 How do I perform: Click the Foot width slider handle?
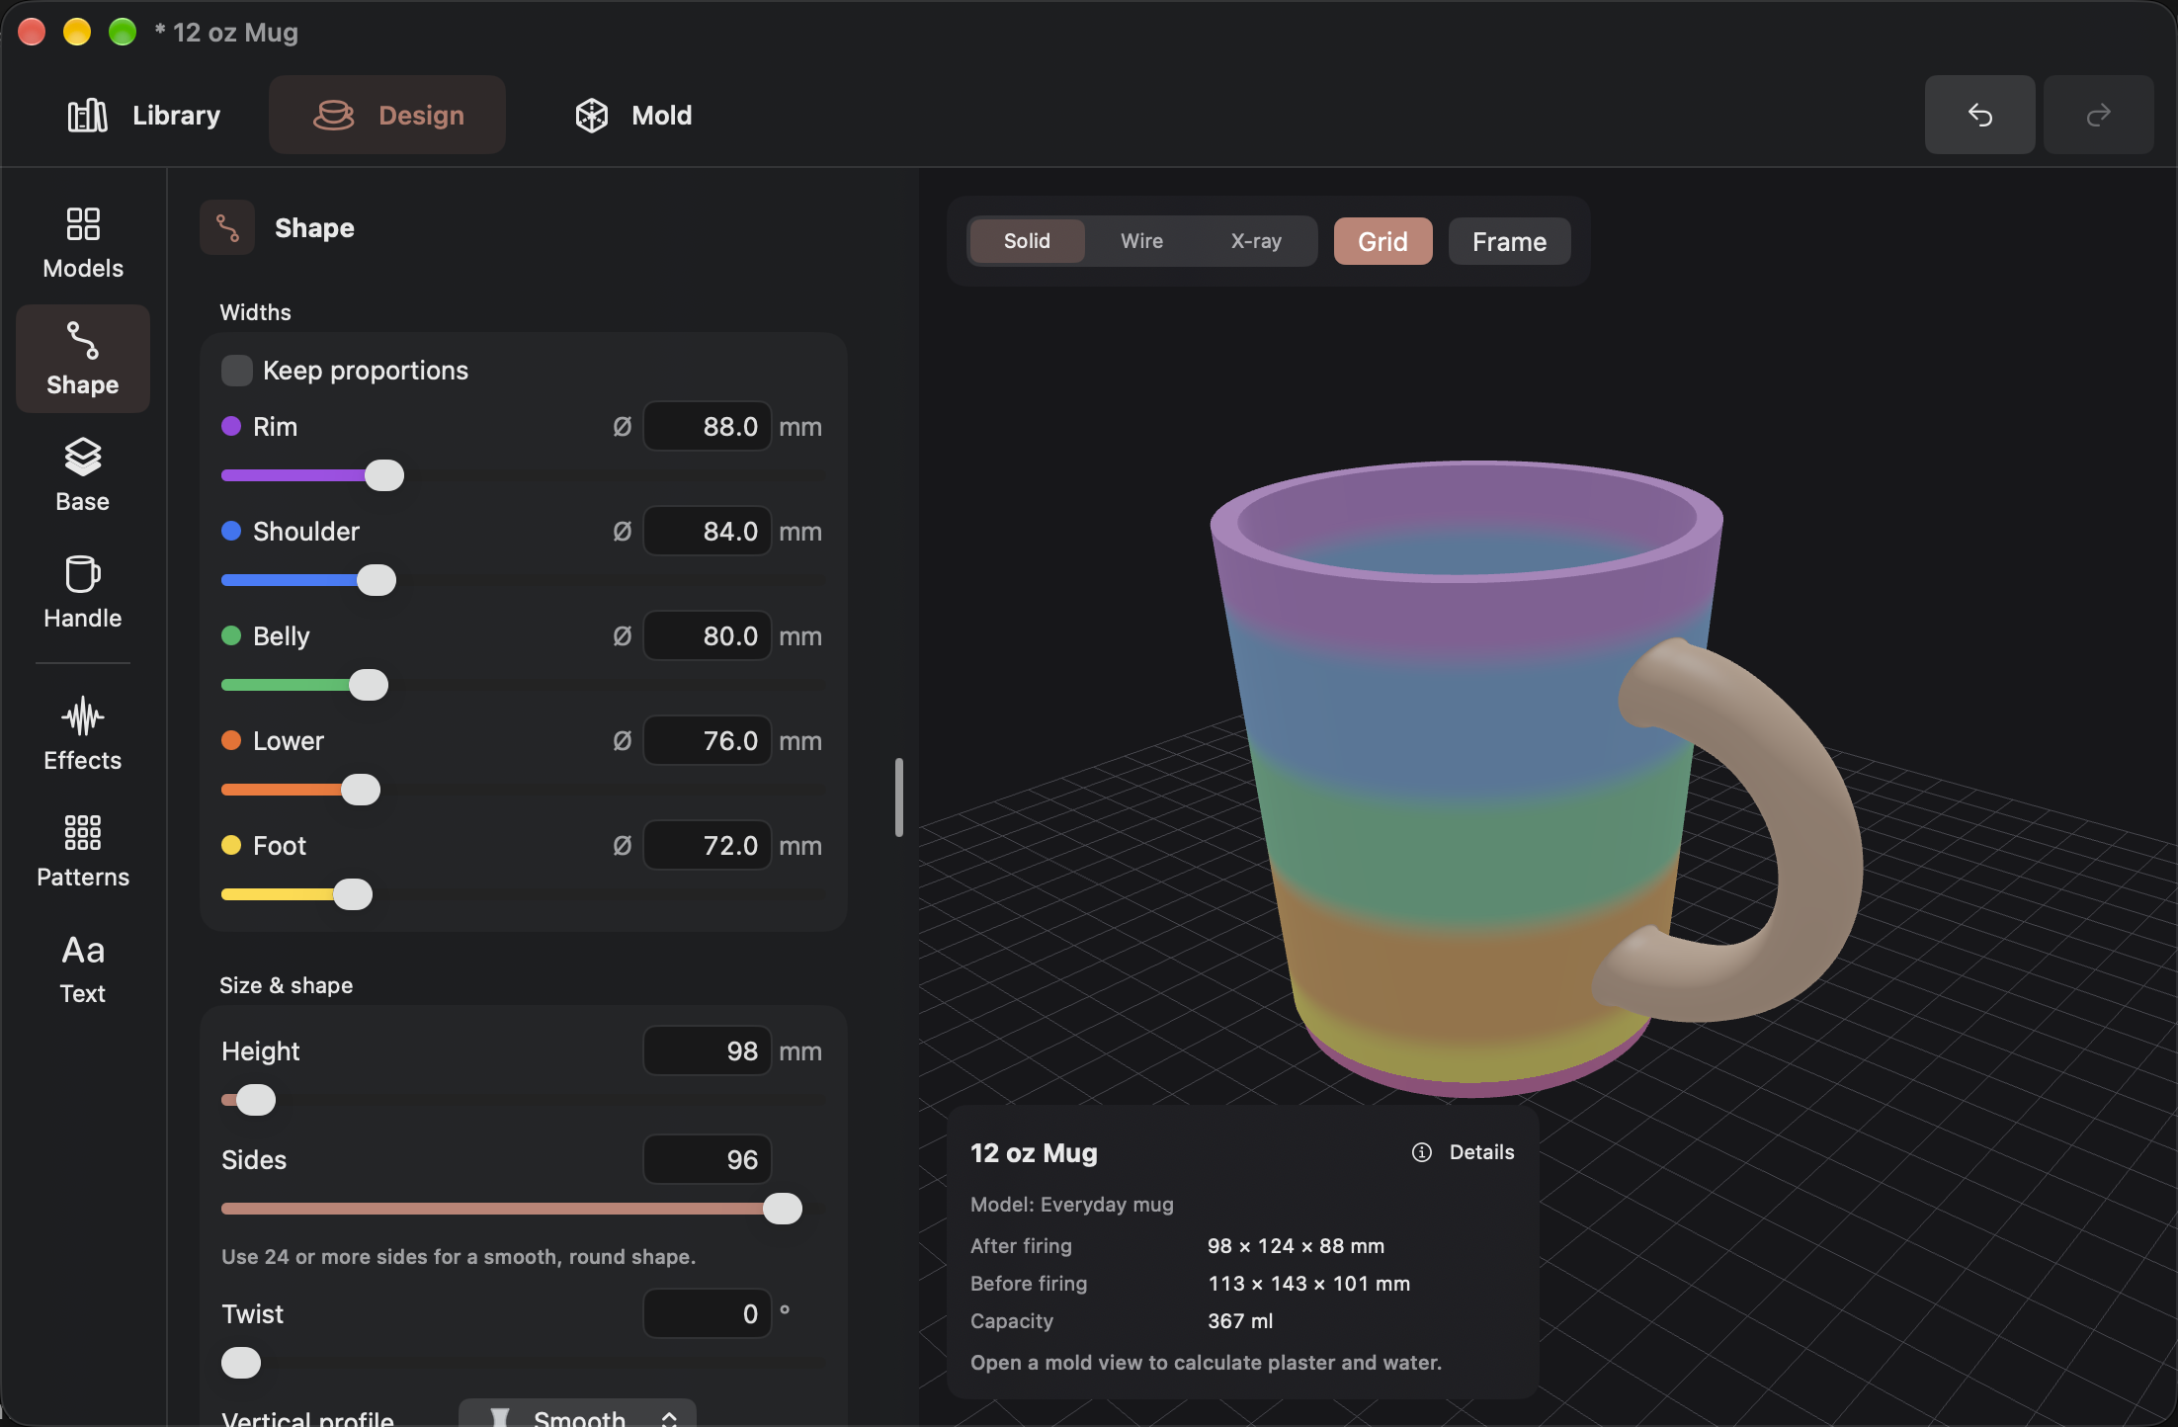coord(353,894)
